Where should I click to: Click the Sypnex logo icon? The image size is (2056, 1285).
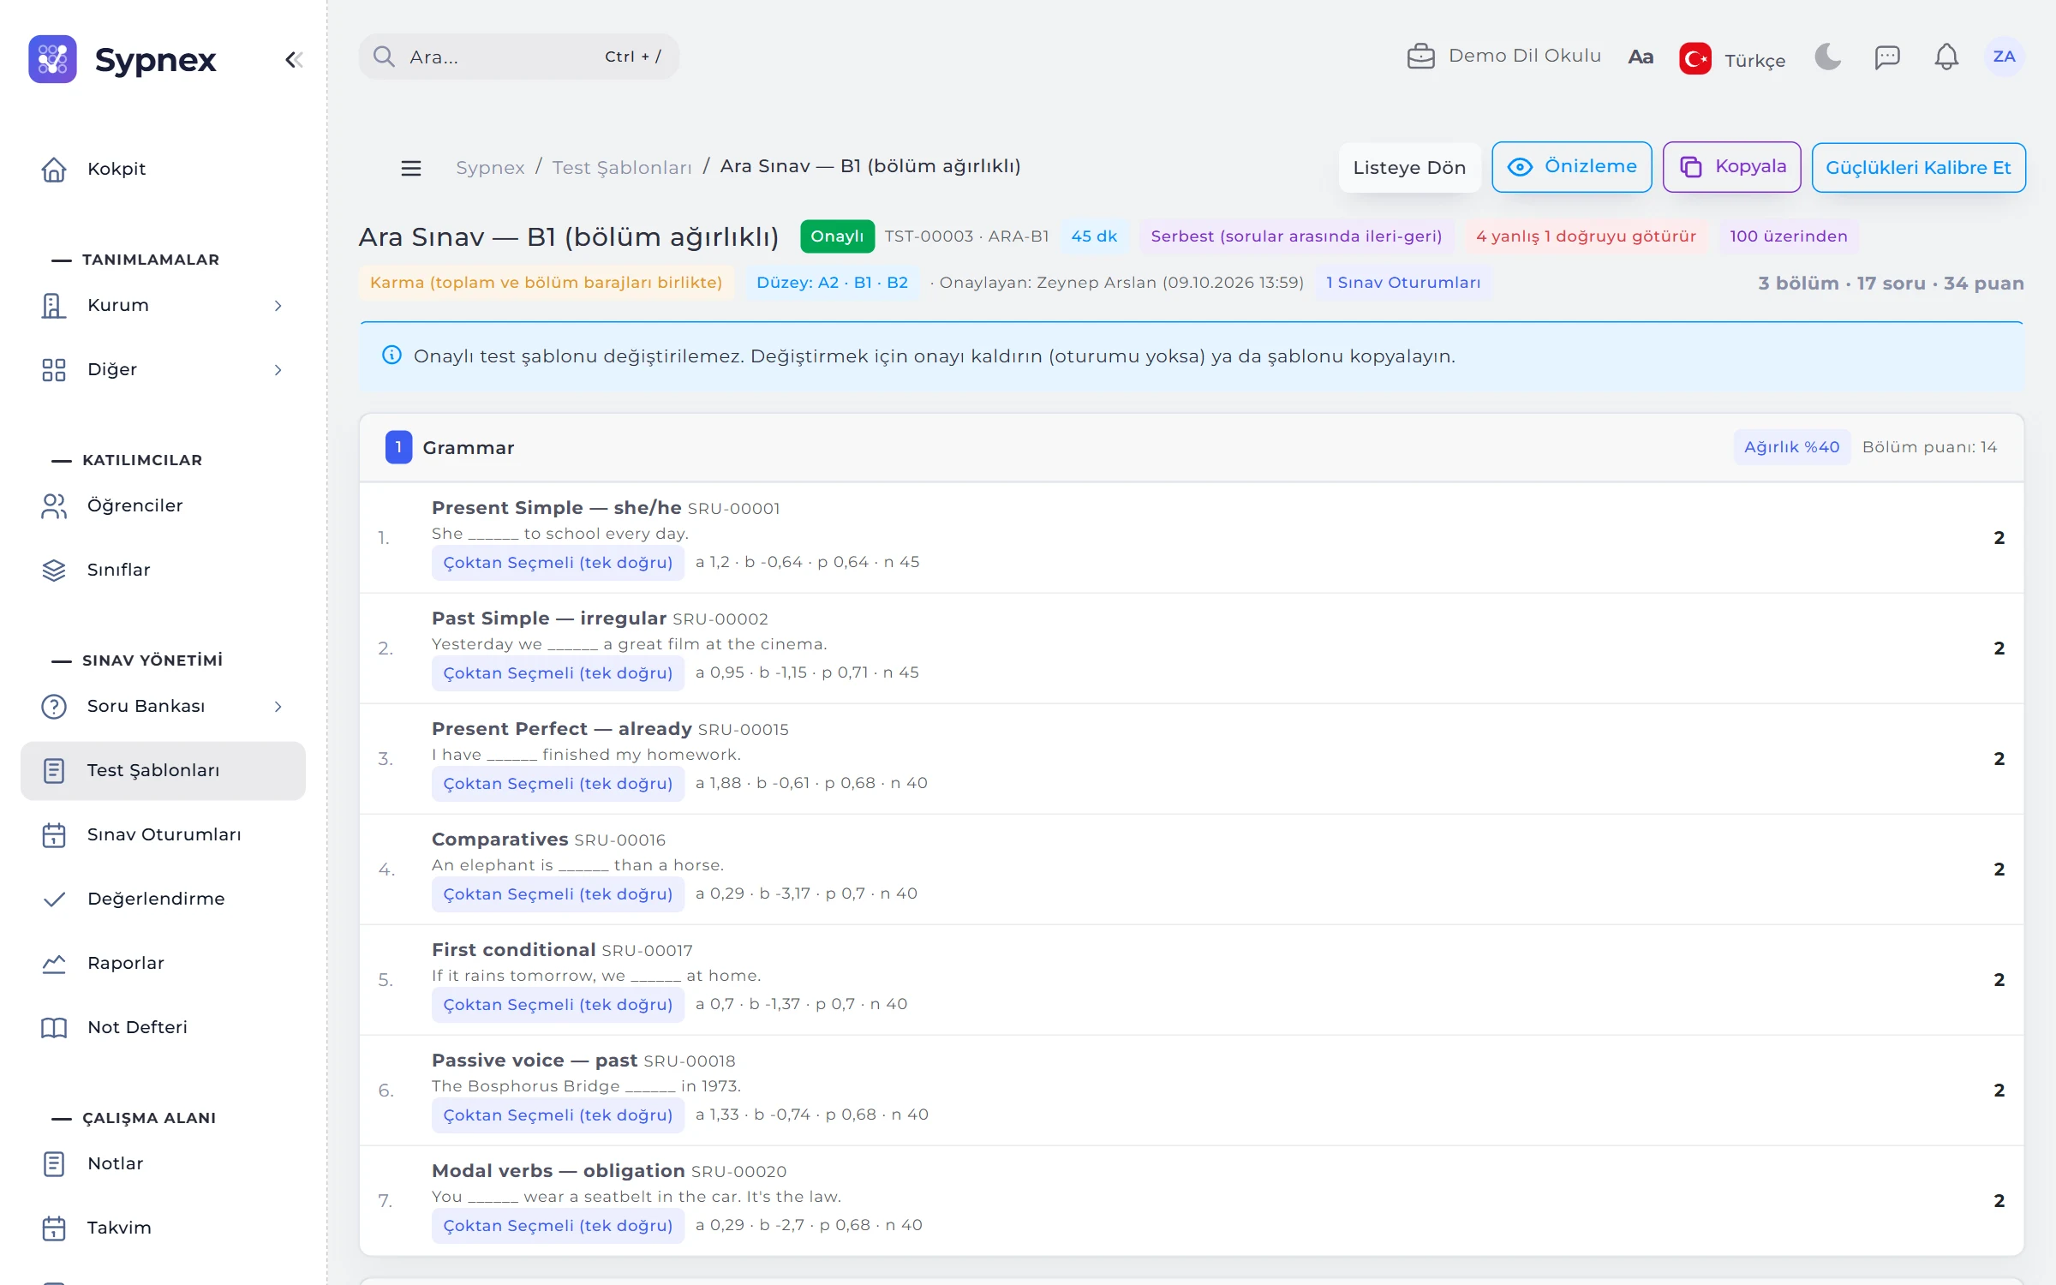pyautogui.click(x=52, y=59)
